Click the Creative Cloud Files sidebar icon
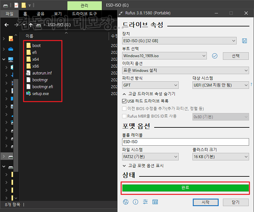Viewport: 254px width, 212px height. pyautogui.click(x=11, y=39)
